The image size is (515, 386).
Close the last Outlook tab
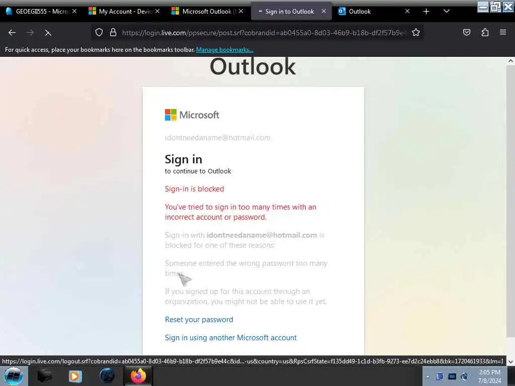click(x=407, y=11)
